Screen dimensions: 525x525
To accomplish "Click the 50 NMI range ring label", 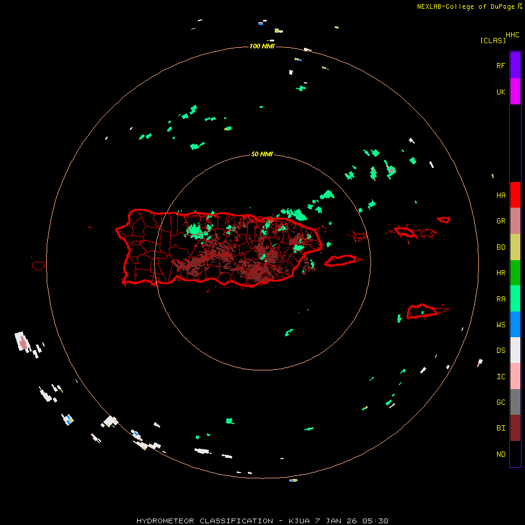I will [x=262, y=154].
